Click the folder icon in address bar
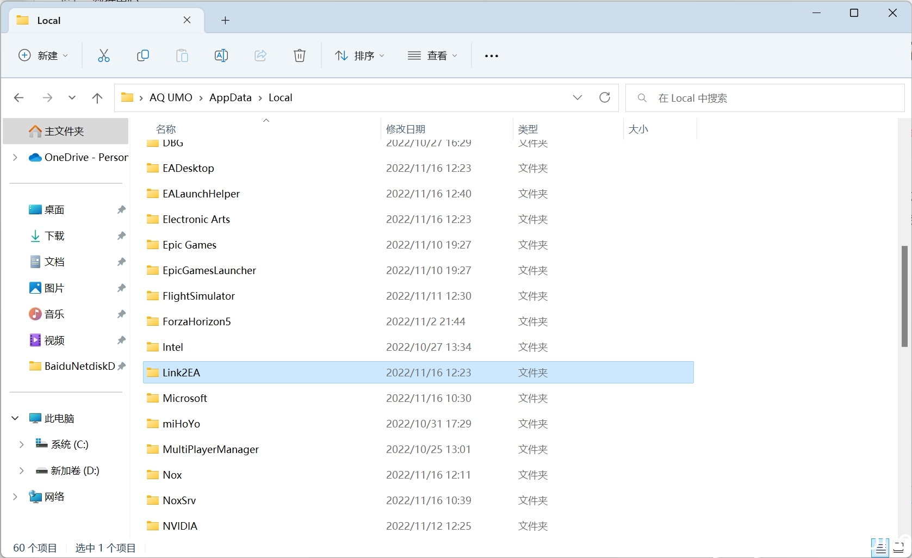Image resolution: width=912 pixels, height=558 pixels. (127, 97)
